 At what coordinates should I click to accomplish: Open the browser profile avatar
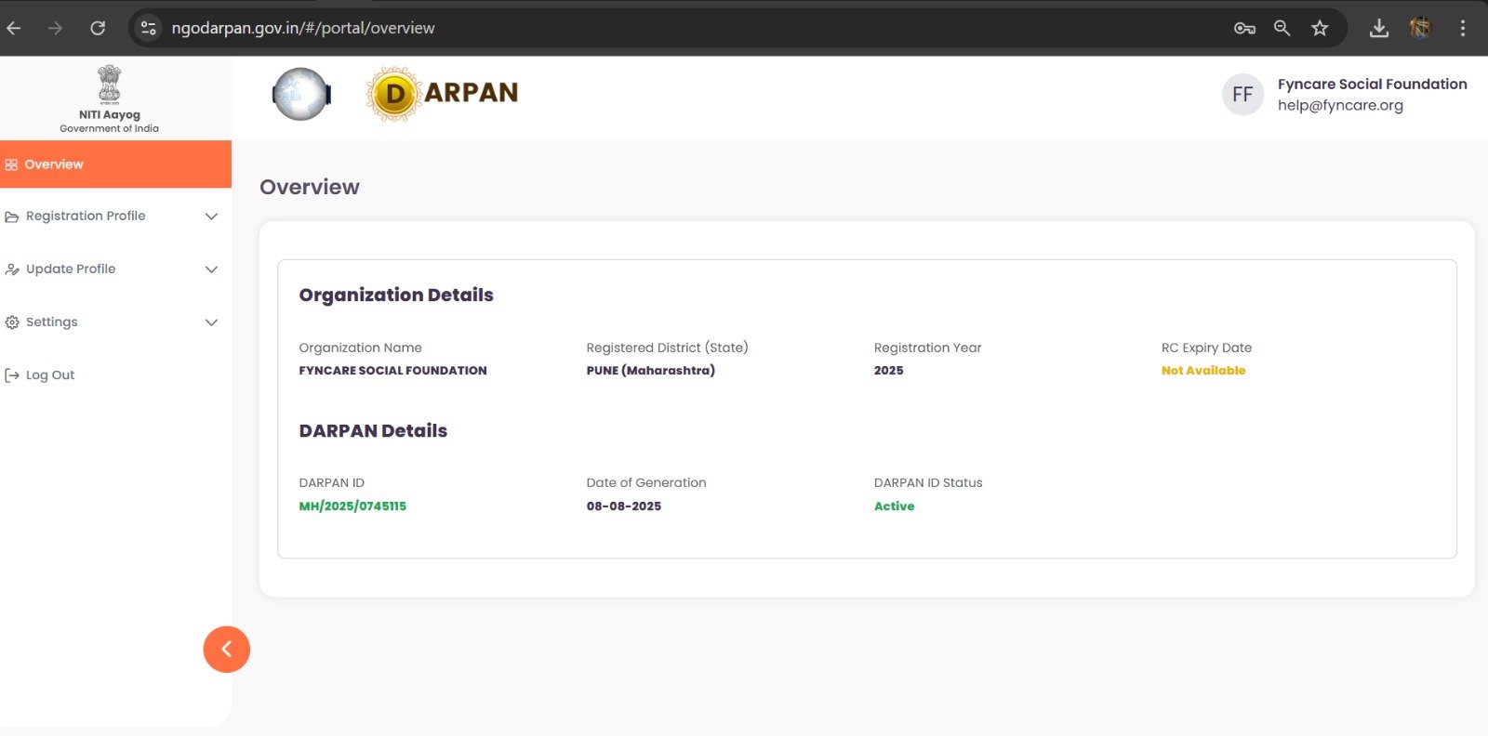(x=1420, y=28)
